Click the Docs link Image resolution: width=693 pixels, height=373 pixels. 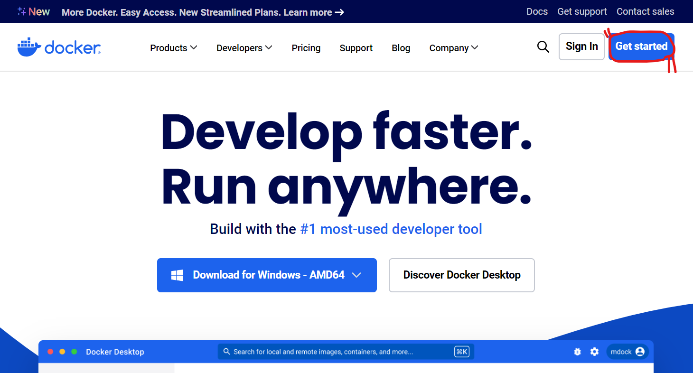coord(537,11)
